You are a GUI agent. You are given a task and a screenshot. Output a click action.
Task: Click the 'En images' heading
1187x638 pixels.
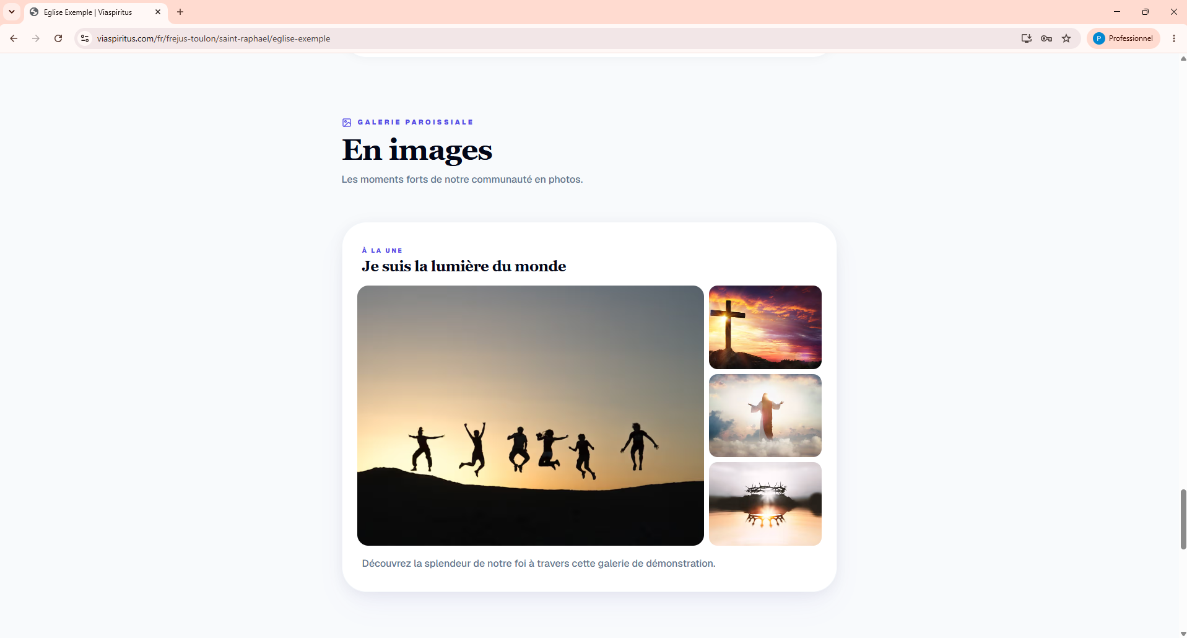point(417,150)
